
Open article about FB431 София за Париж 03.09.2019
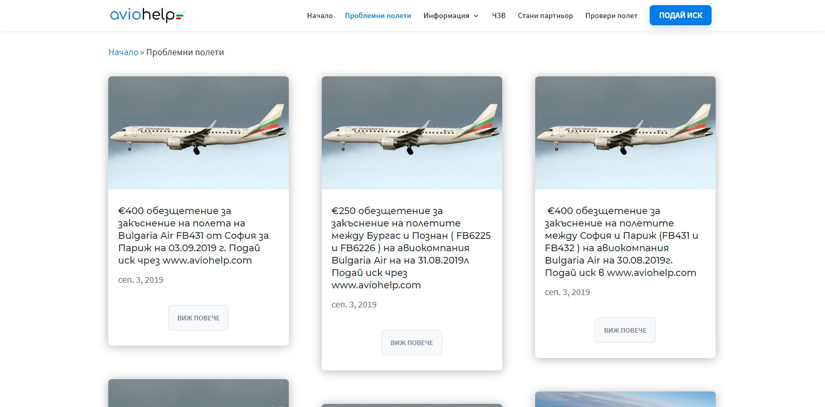193,235
